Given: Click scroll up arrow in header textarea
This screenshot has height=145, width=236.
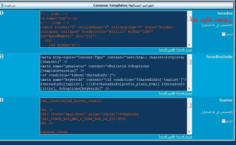Looking at the screenshot, I should 189,14.
